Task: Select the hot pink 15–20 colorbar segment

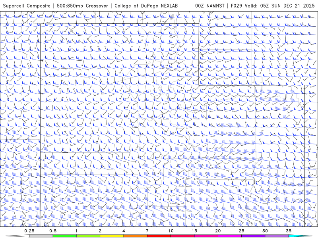Action: [206, 236]
